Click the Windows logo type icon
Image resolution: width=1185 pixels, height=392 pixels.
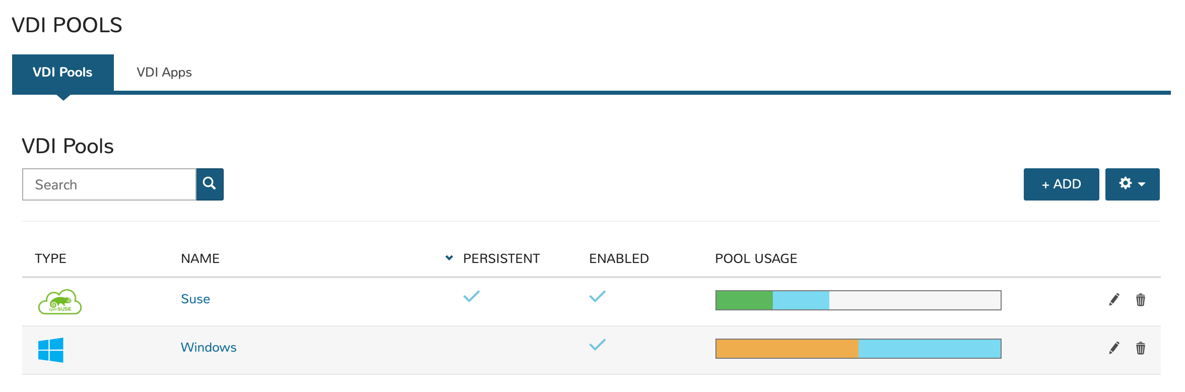pos(51,350)
